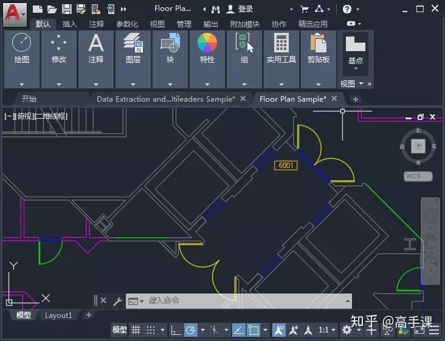The height and width of the screenshot is (341, 445).
Task: Expand the WCS coordinate system dropdown
Action: [x=427, y=177]
